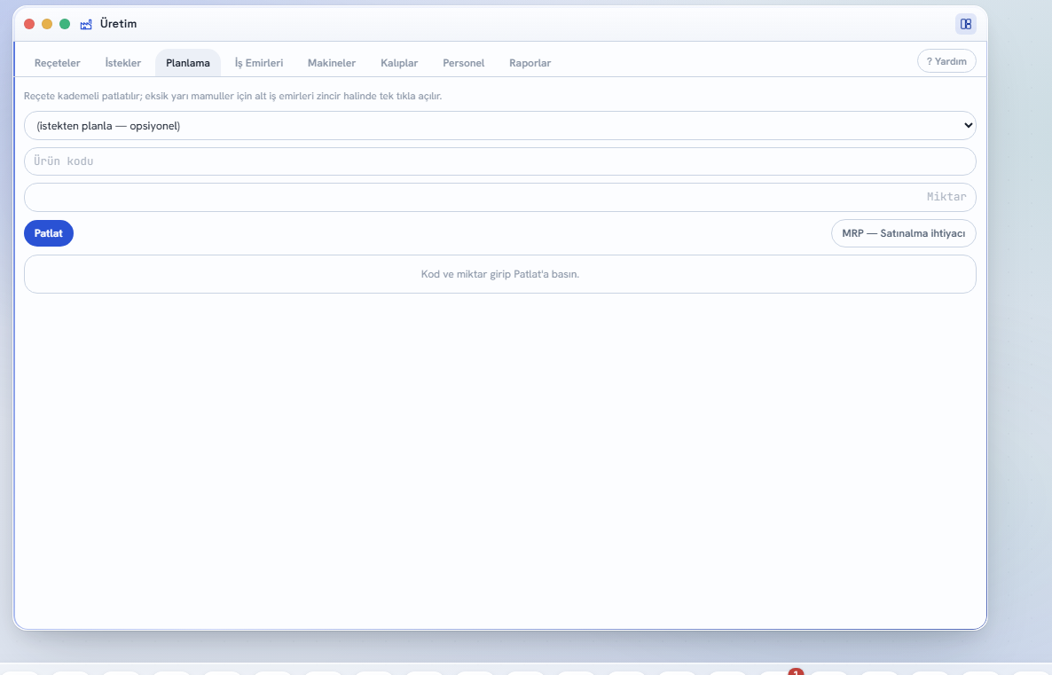Viewport: 1052px width, 675px height.
Task: Click the 'Reçete kademeli patlatılır' description text
Action: click(232, 96)
